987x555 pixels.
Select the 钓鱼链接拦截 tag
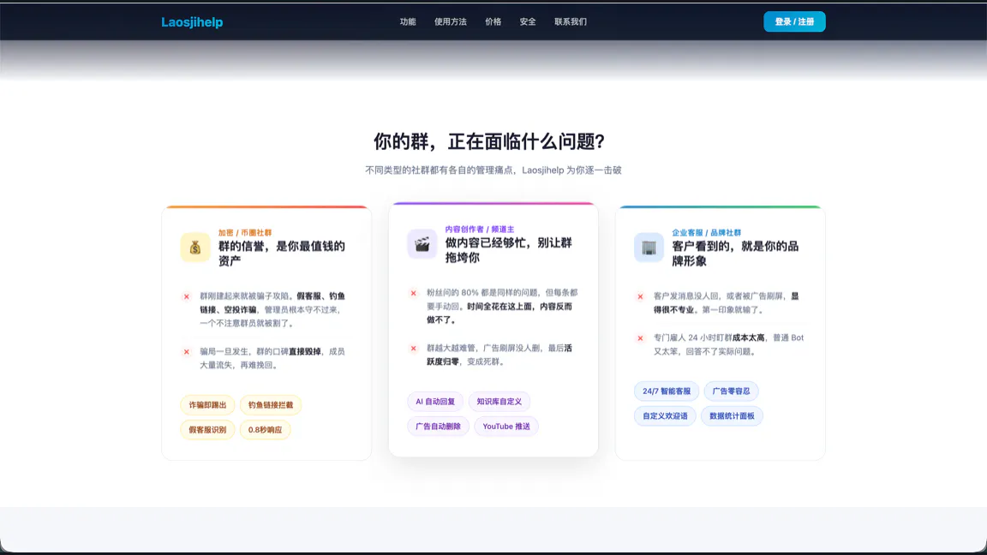(x=271, y=405)
